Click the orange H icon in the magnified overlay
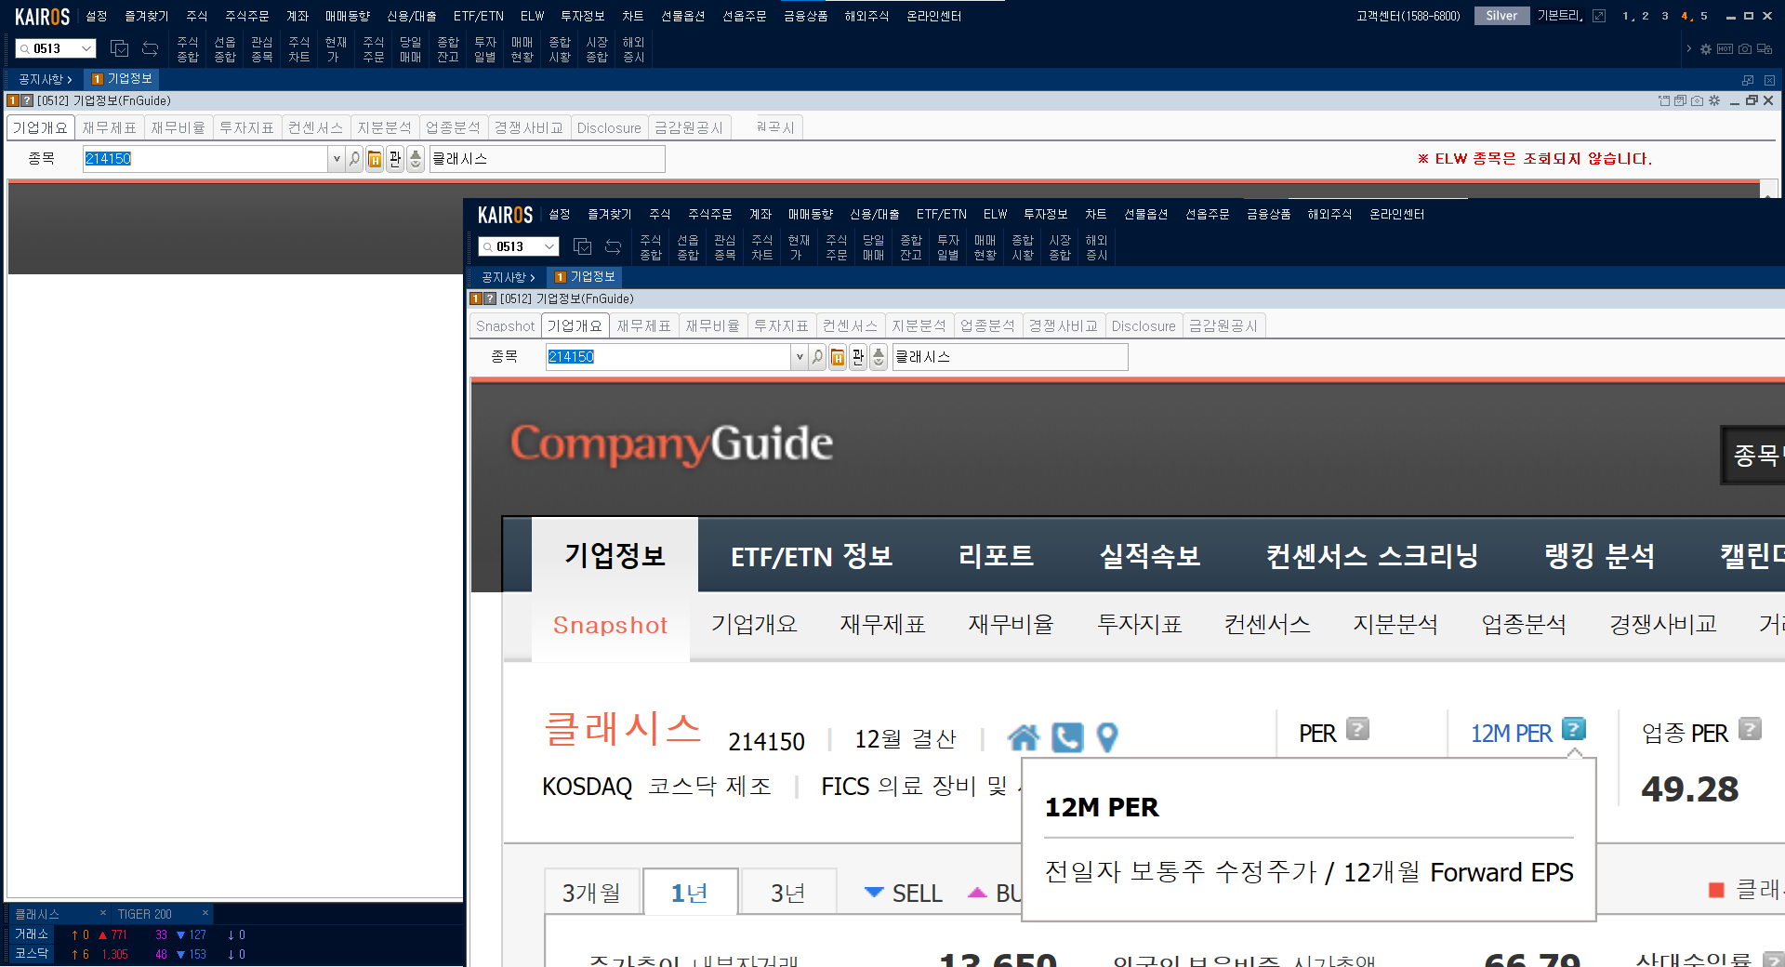Image resolution: width=1785 pixels, height=967 pixels. 838,357
